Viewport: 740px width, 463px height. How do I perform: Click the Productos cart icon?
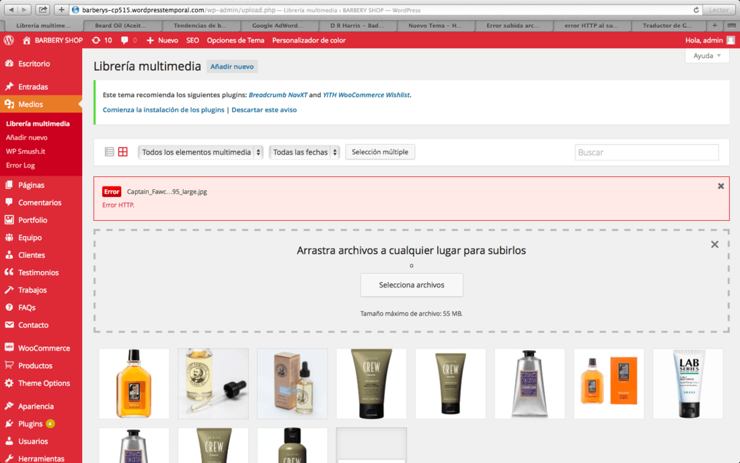[x=9, y=365]
